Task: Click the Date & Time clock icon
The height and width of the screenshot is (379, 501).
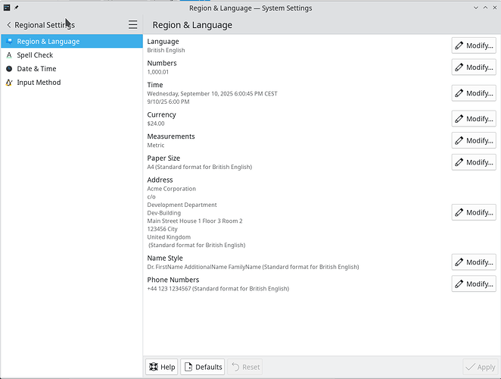Action: coord(9,69)
